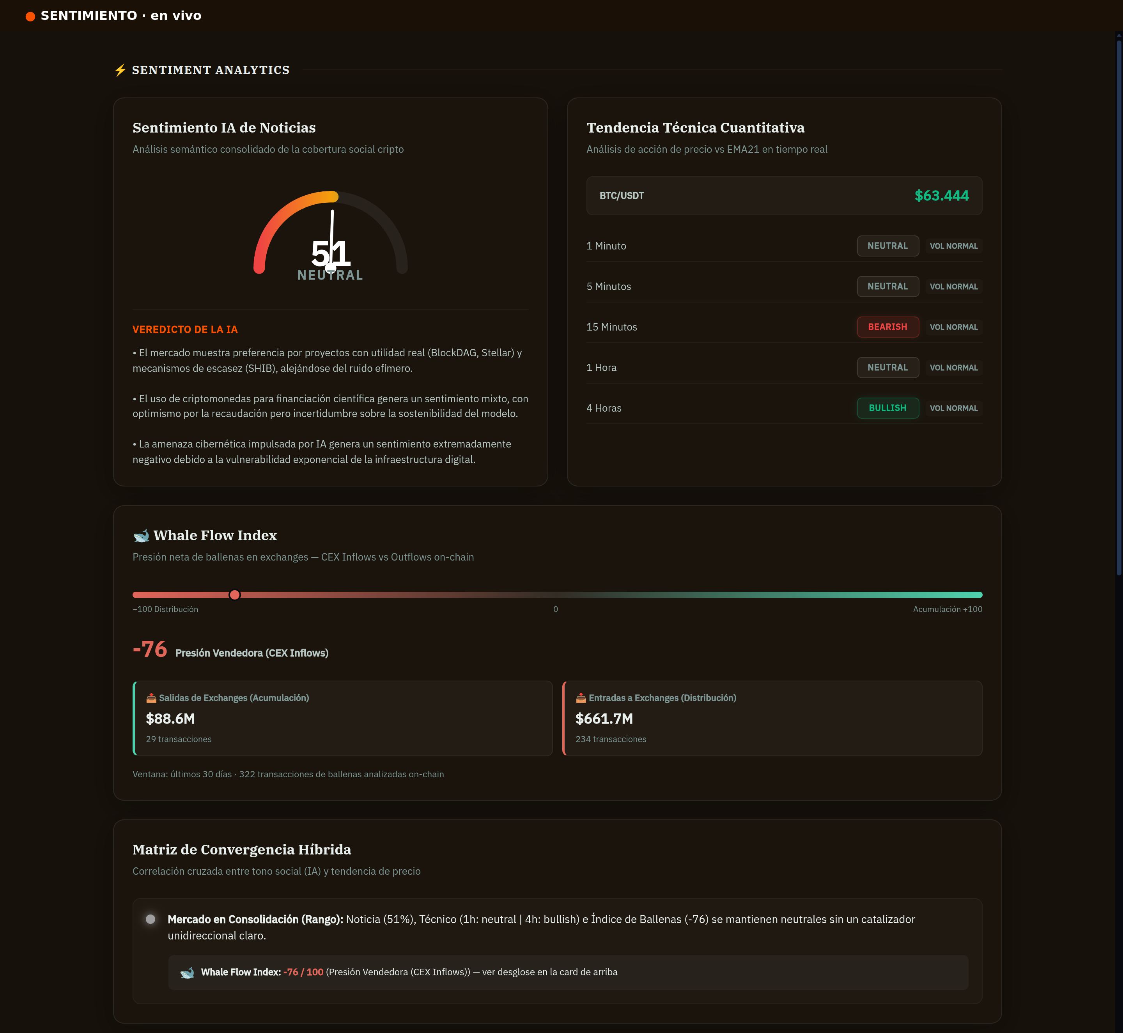Click the whale icon in the convergence summary row

[187, 973]
